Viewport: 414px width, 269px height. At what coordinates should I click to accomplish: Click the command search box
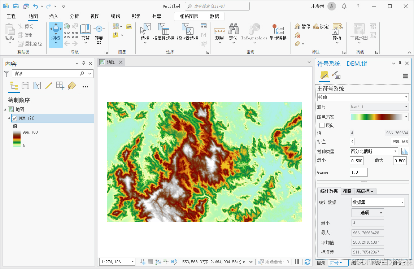pos(217,6)
